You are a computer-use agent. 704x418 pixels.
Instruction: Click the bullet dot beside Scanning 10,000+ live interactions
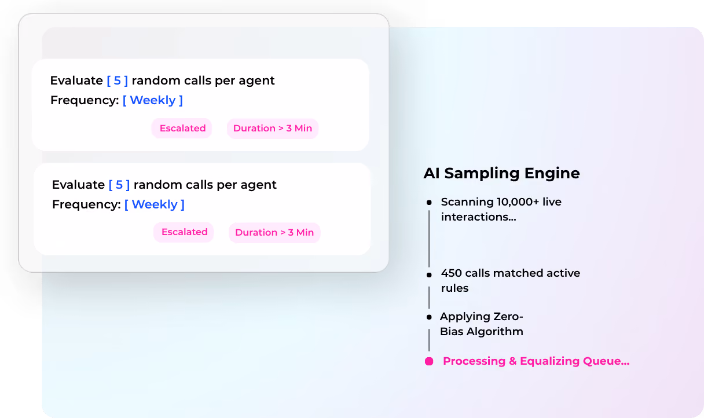pos(429,203)
